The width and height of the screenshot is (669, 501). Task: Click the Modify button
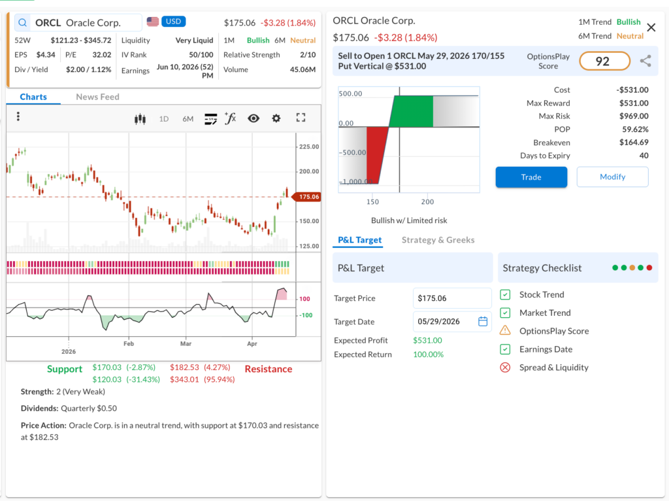point(612,177)
